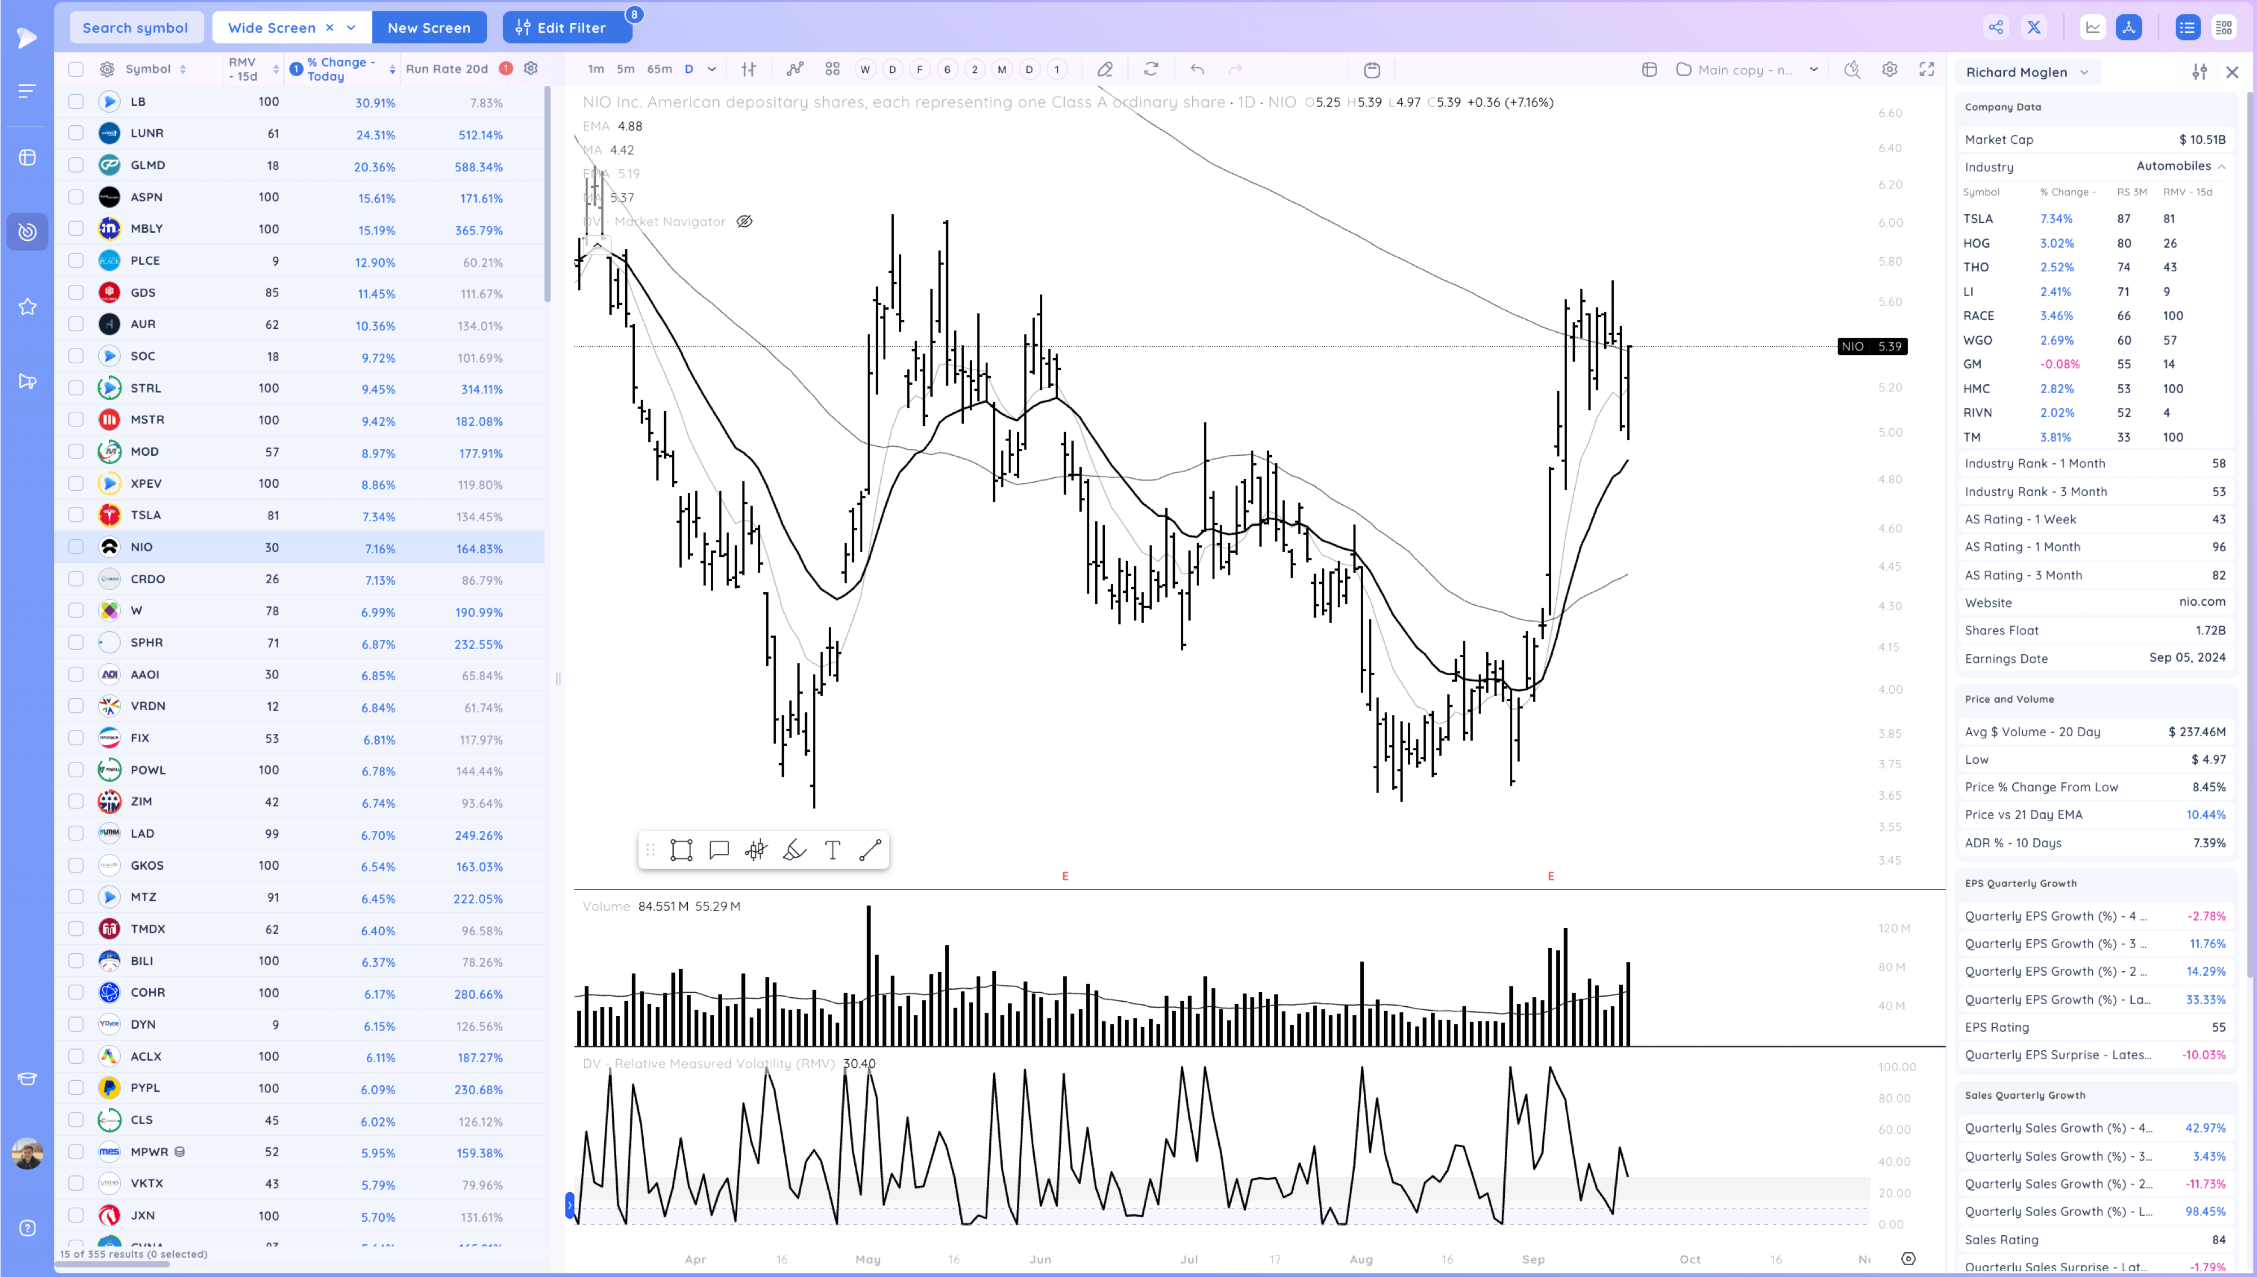Check the checkbox for LUNR row
Viewport: 2257px width, 1277px height.
tap(76, 133)
